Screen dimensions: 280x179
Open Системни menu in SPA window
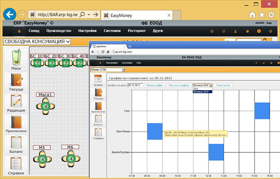(x=127, y=63)
